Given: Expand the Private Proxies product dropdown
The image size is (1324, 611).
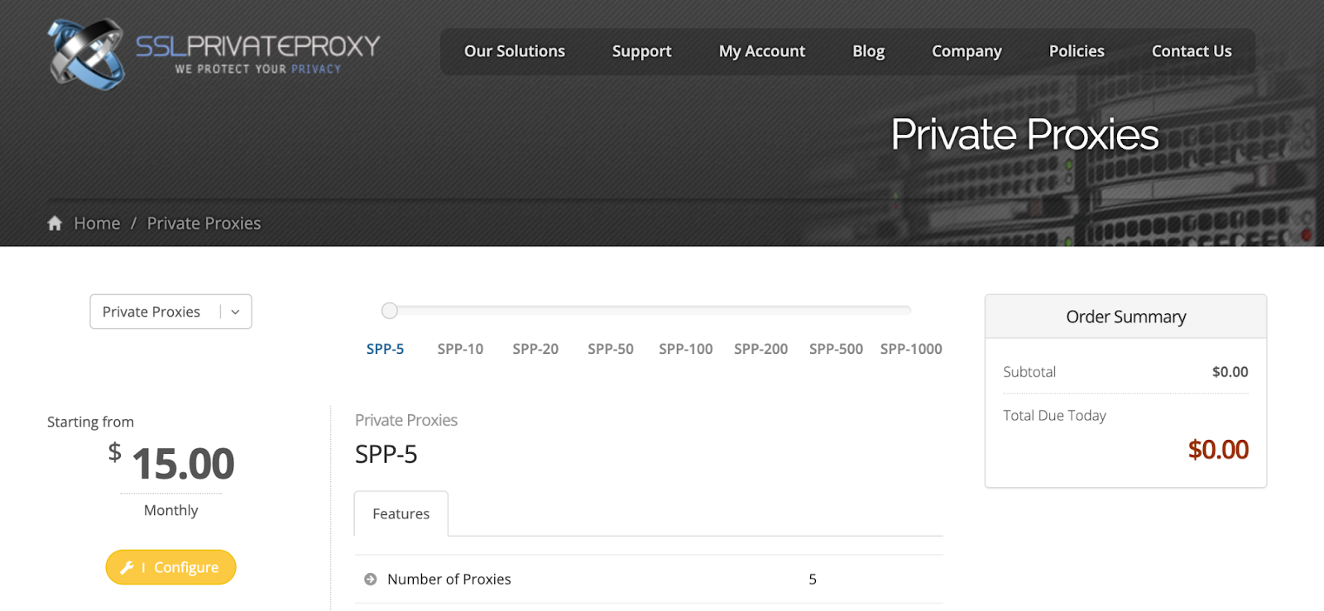Looking at the screenshot, I should [x=170, y=312].
